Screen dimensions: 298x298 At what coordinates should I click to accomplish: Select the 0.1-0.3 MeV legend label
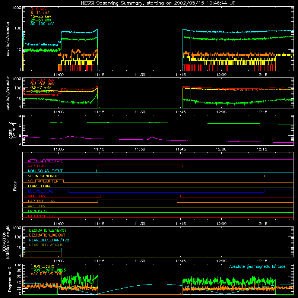42,80
